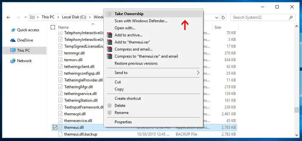
Task: Click the vertical scrollbar down arrow
Action: click(297, 135)
